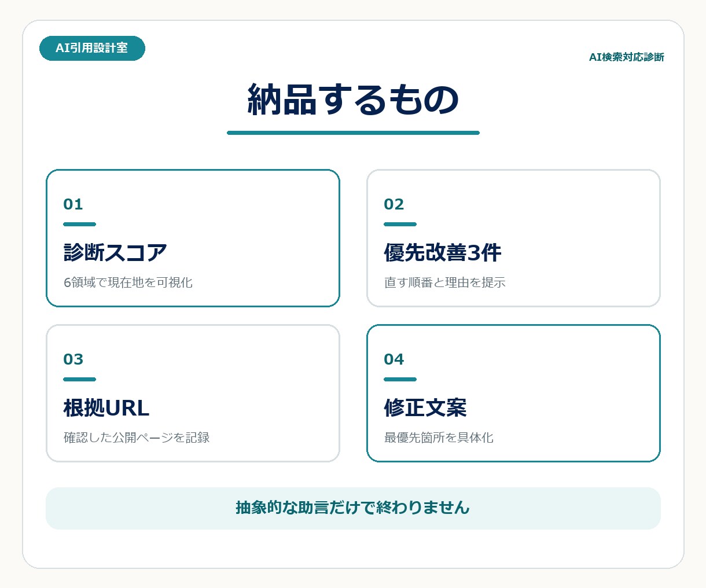
Task: Click the 03 number label
Action: click(x=73, y=359)
